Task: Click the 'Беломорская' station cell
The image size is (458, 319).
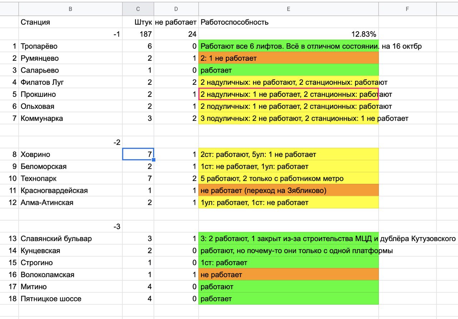Action: [x=70, y=166]
